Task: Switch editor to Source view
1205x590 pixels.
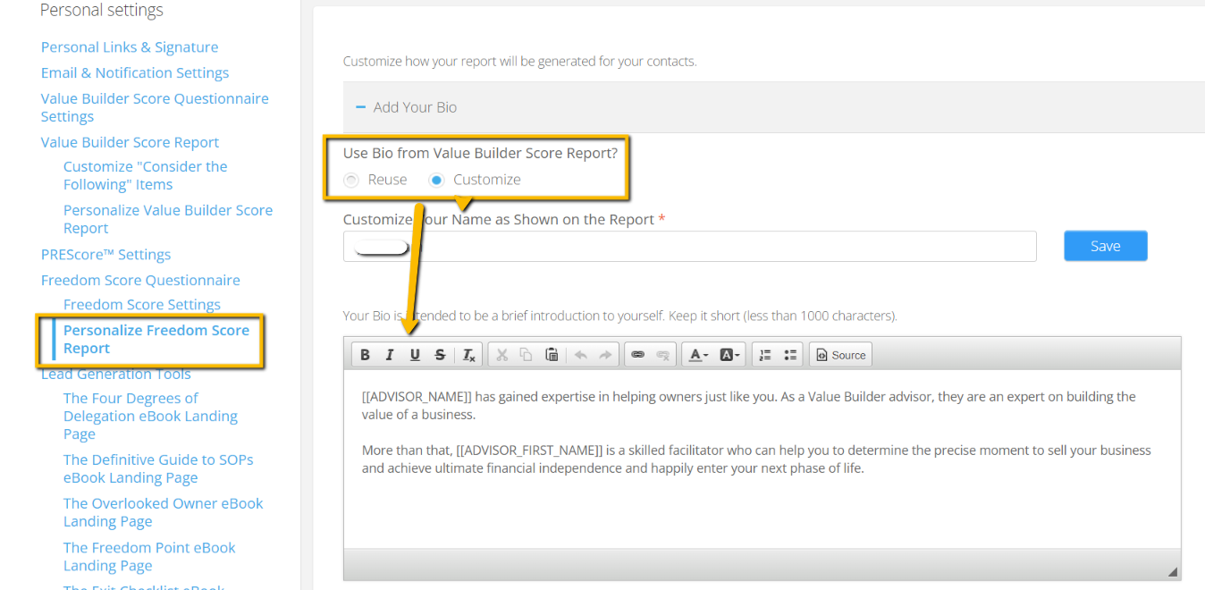Action: (x=840, y=355)
